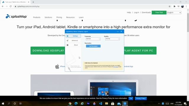
Task: Click the Splashtop logo
Action: (16, 16)
